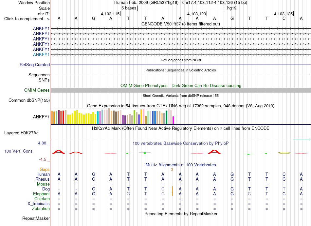Click the orange '3' in Gaps row

(x=172, y=170)
